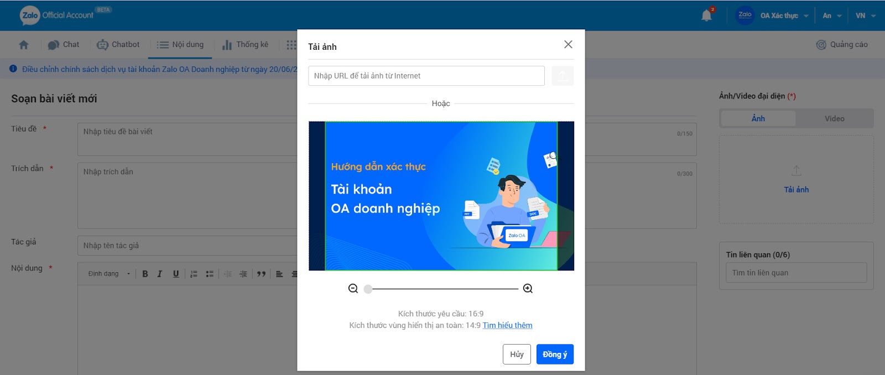Click the policy notice info banner text
Image resolution: width=885 pixels, height=375 pixels.
pyautogui.click(x=159, y=69)
